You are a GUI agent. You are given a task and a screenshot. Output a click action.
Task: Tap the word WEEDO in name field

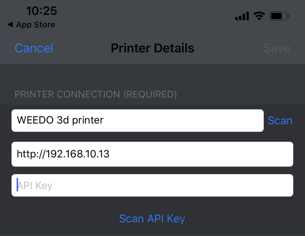point(35,120)
